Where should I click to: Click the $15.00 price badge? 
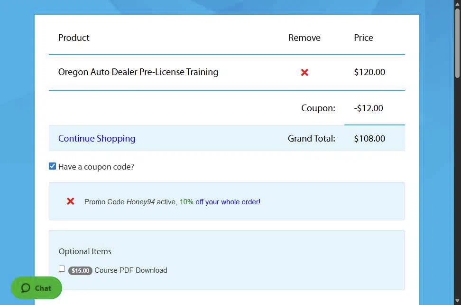(80, 270)
